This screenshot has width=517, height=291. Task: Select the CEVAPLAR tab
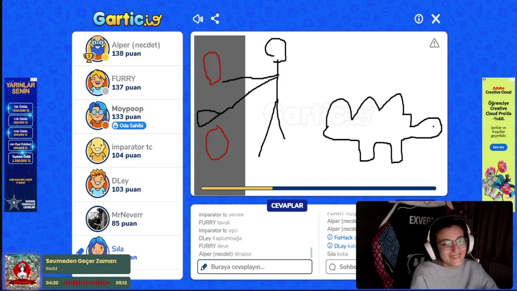click(287, 205)
